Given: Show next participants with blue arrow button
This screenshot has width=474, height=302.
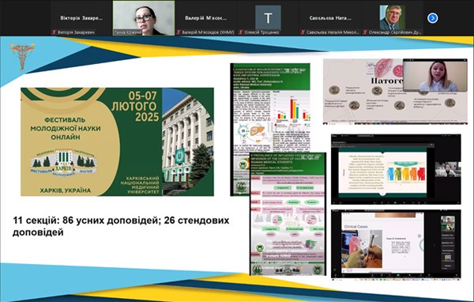Looking at the screenshot, I should click(433, 18).
